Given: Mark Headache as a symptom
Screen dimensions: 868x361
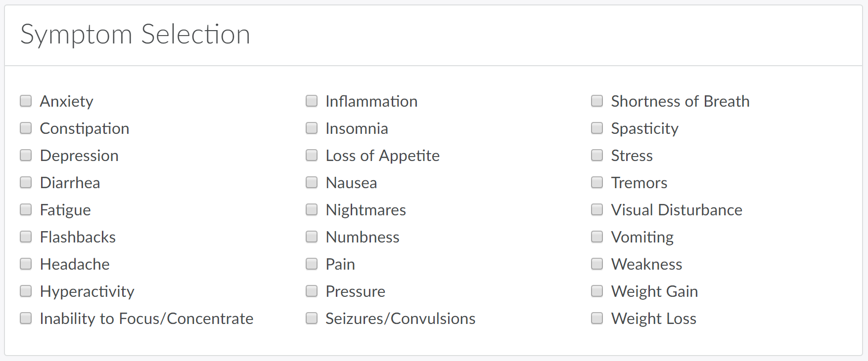Looking at the screenshot, I should tap(26, 264).
